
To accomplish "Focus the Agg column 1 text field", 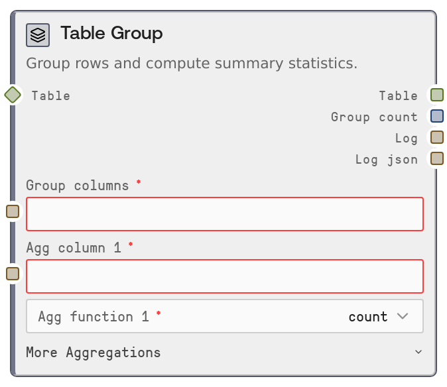I will click(x=224, y=276).
